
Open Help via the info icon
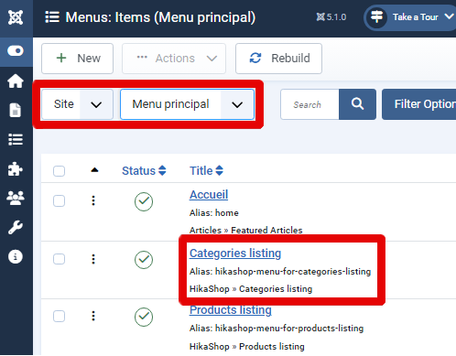[16, 256]
